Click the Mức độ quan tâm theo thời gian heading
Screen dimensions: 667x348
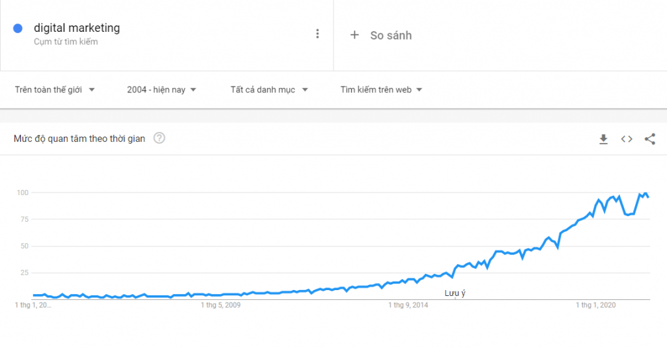click(x=79, y=139)
